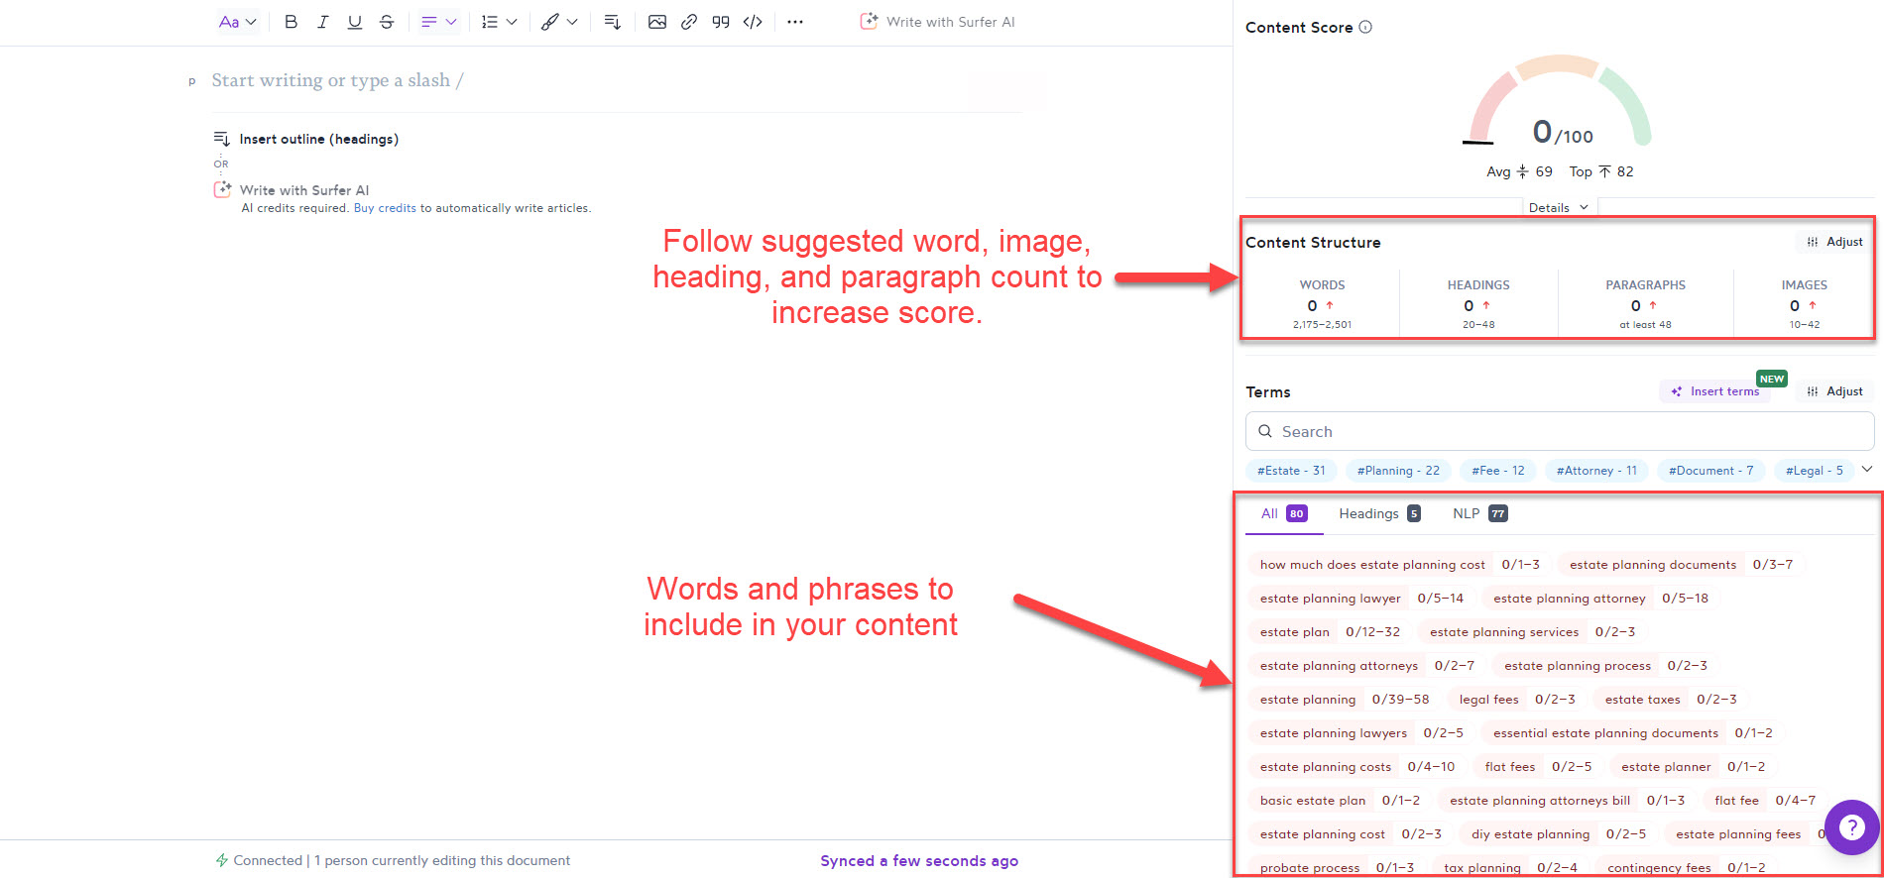
Task: Select the #Estate - 31 tag filter
Action: click(1291, 471)
